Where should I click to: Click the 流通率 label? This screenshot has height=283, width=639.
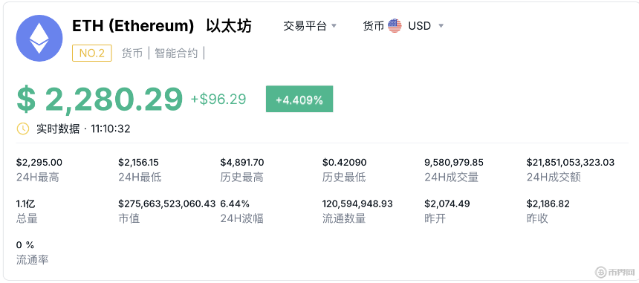click(33, 260)
